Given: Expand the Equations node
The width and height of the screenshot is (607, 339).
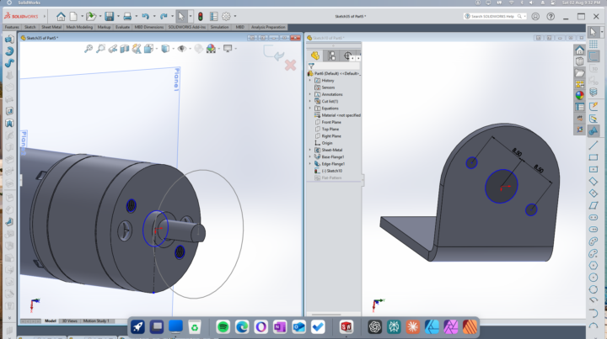Looking at the screenshot, I should (x=309, y=109).
